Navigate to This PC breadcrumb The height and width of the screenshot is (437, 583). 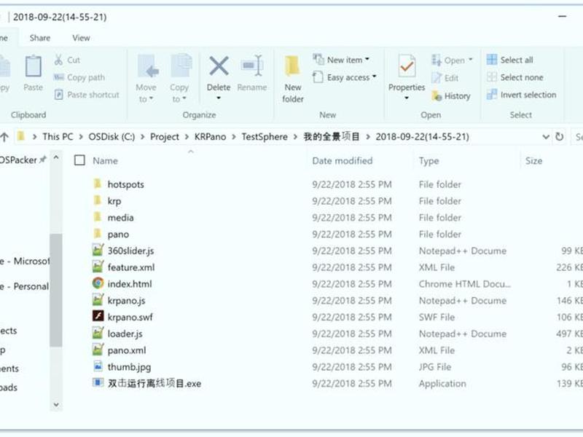[x=58, y=137]
